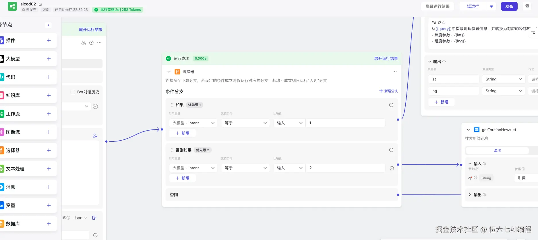538x240 pixels.
Task: Click the 运行完成 2s | 253 Tokens status badge
Action: point(118,10)
